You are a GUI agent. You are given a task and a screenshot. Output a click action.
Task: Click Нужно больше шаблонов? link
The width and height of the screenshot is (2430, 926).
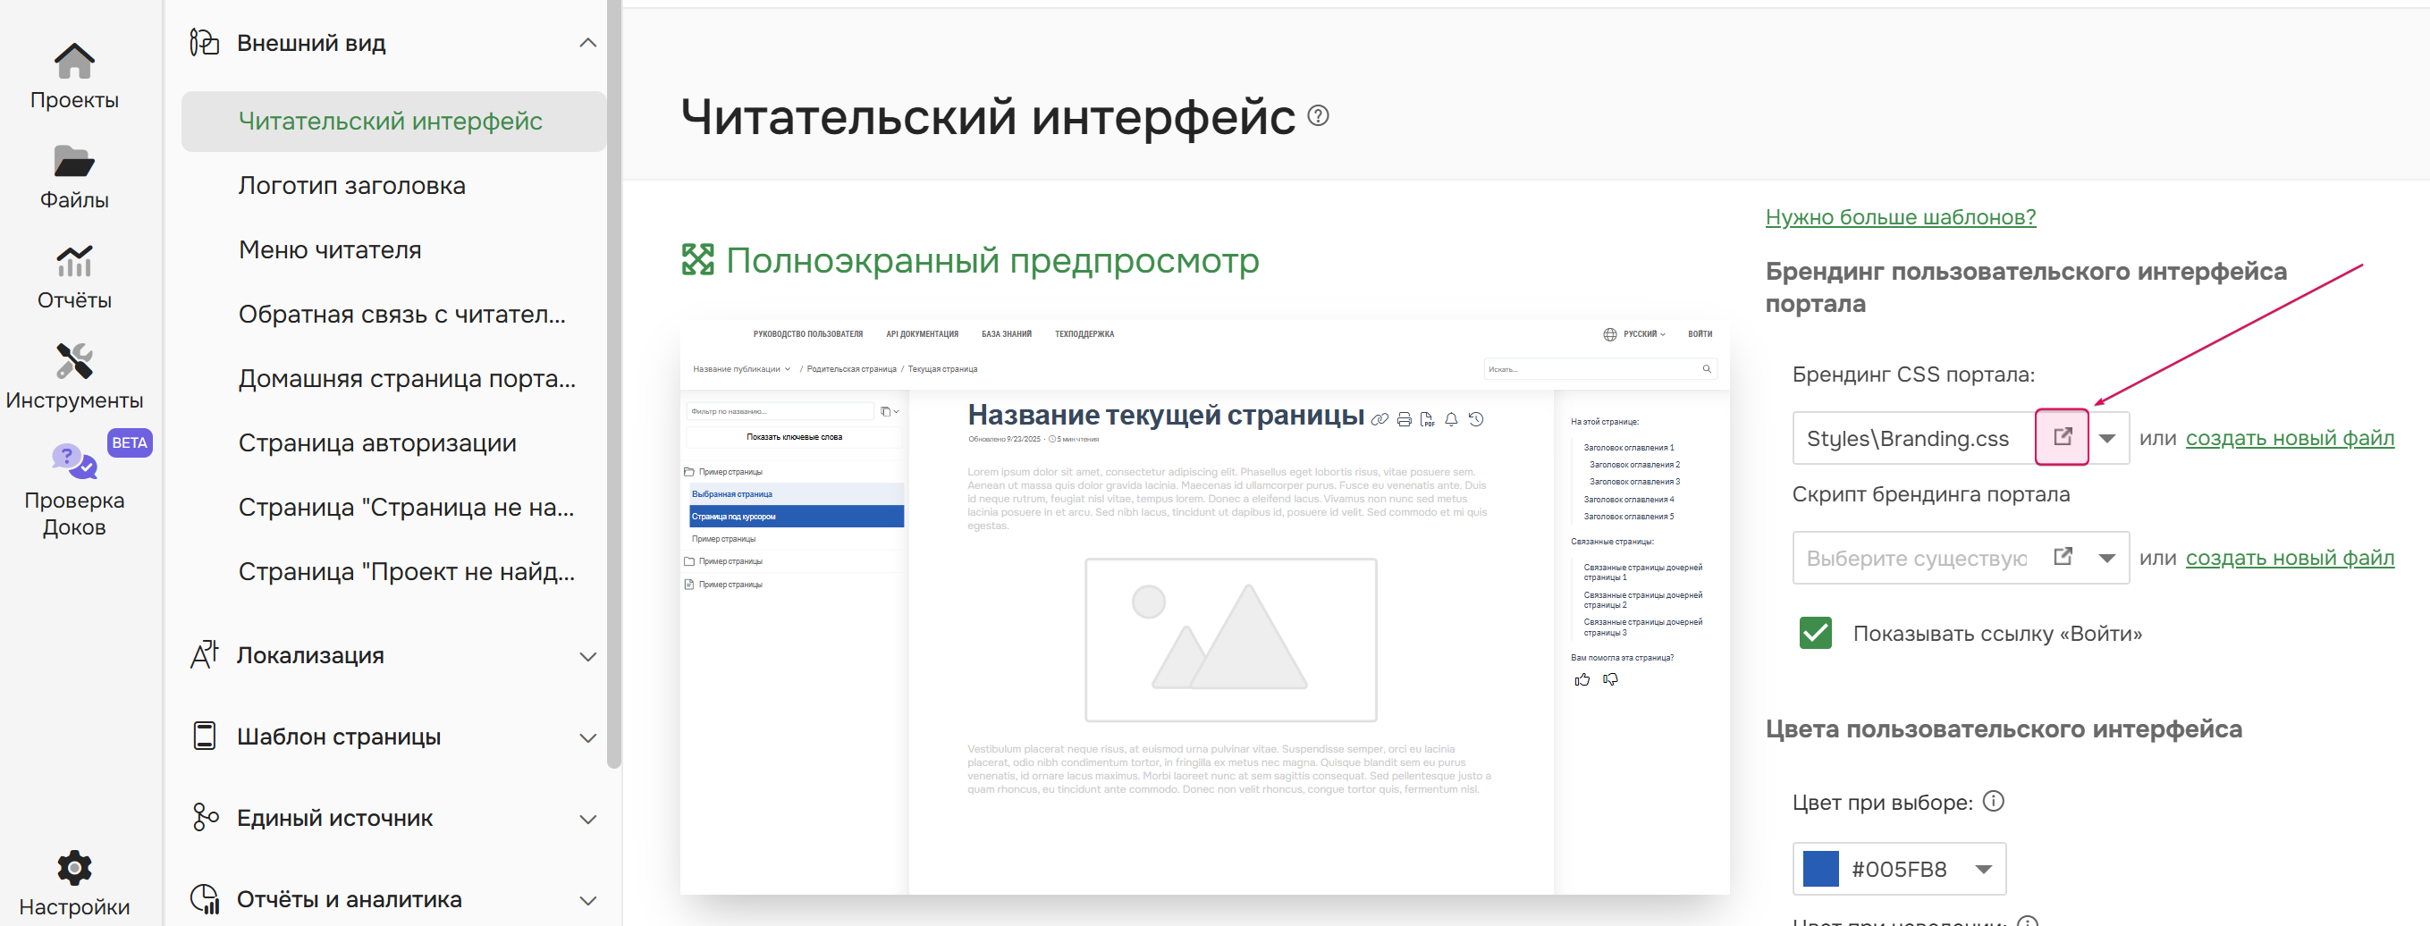pyautogui.click(x=1900, y=216)
